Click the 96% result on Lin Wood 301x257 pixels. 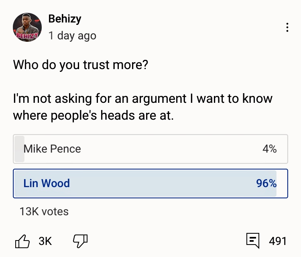(266, 184)
